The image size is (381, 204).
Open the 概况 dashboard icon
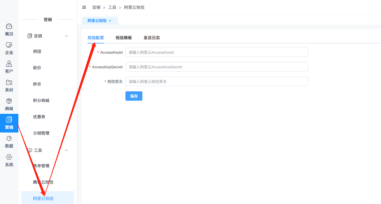tap(9, 27)
